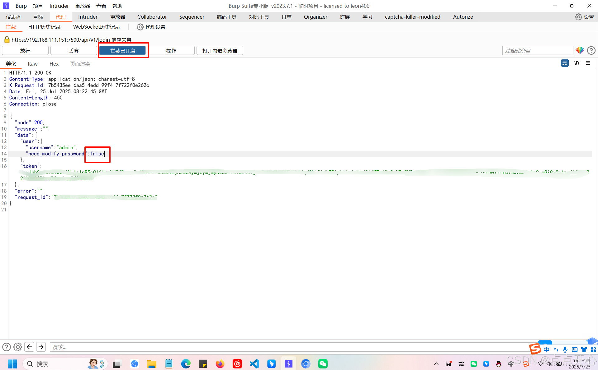The height and width of the screenshot is (370, 598).
Task: Go to previous search match arrow
Action: (29, 347)
